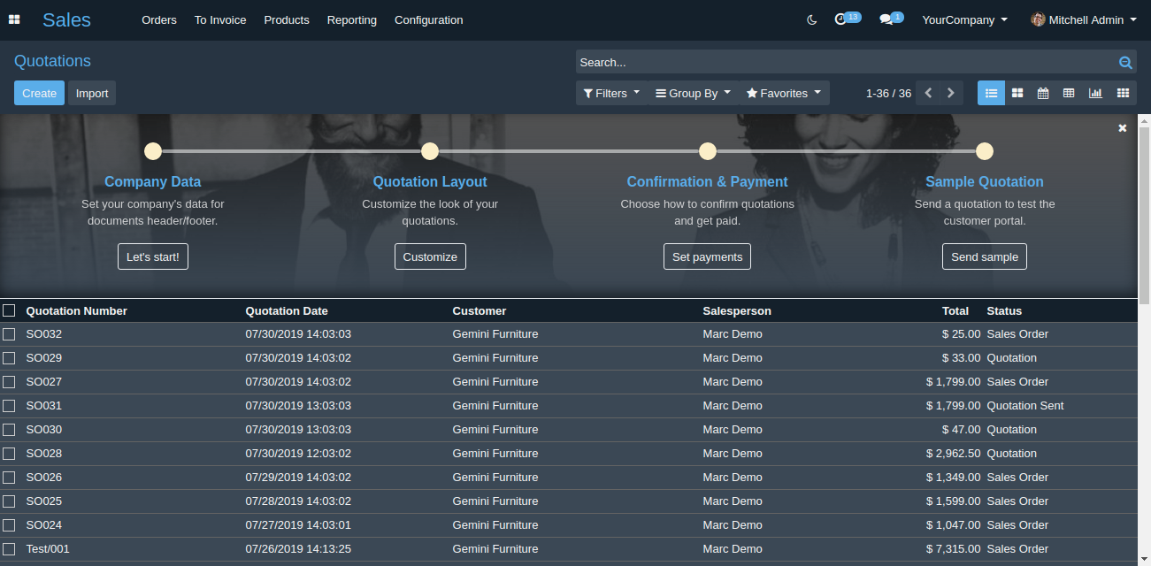Image resolution: width=1151 pixels, height=566 pixels.
Task: Tick the checkbox for SO026
Action: 9,478
